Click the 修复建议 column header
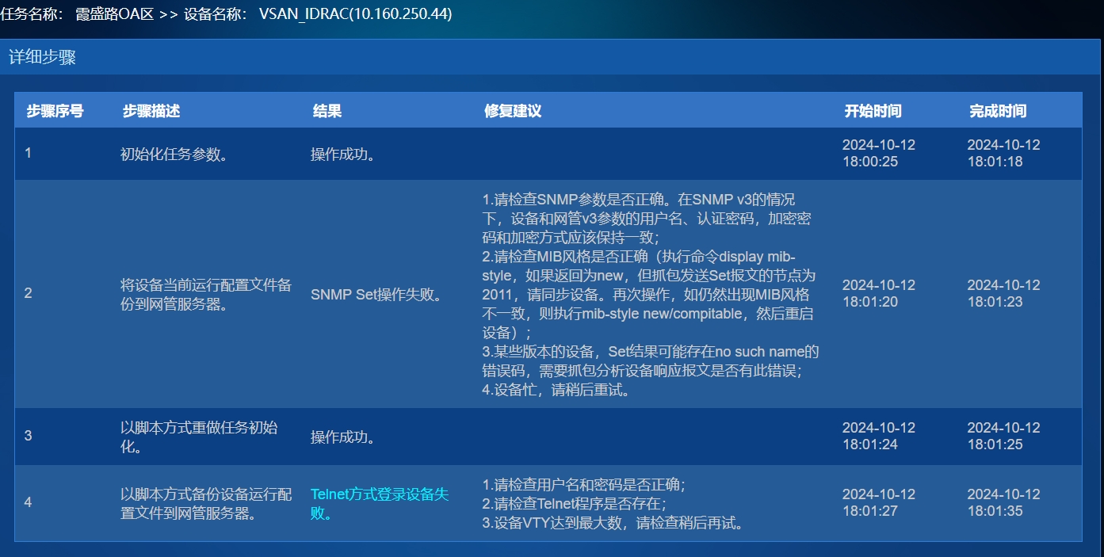This screenshot has width=1104, height=557. tap(513, 111)
